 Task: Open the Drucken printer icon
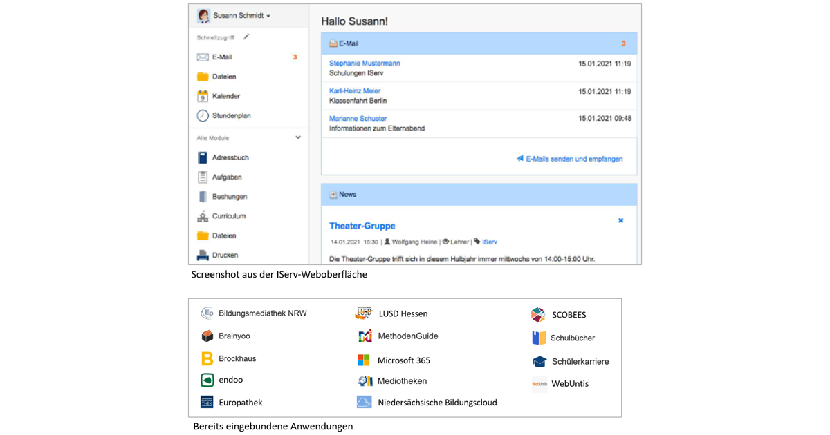203,255
